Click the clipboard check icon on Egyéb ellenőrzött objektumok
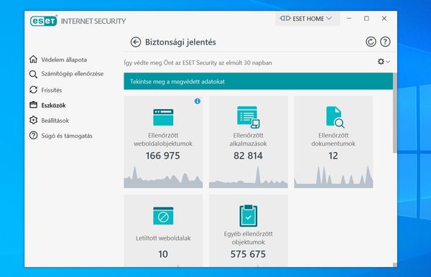Image resolution: width=431 pixels, height=277 pixels. [249, 216]
